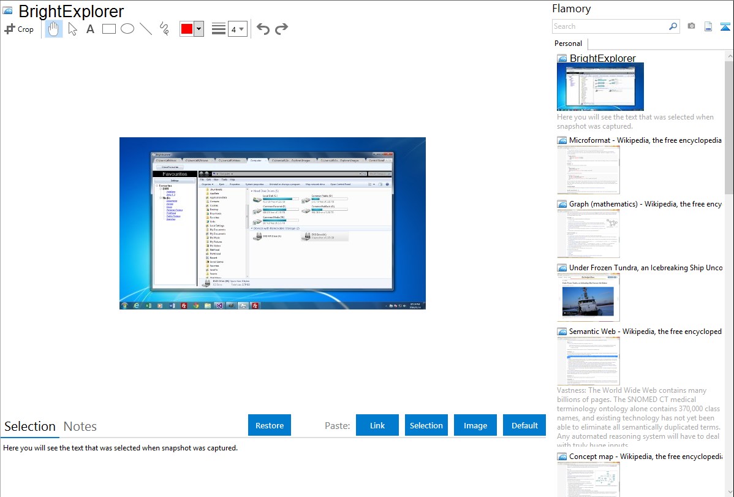The height and width of the screenshot is (497, 734).
Task: Open the Graph (mathematics) snapshot thumbnail
Action: coord(588,233)
